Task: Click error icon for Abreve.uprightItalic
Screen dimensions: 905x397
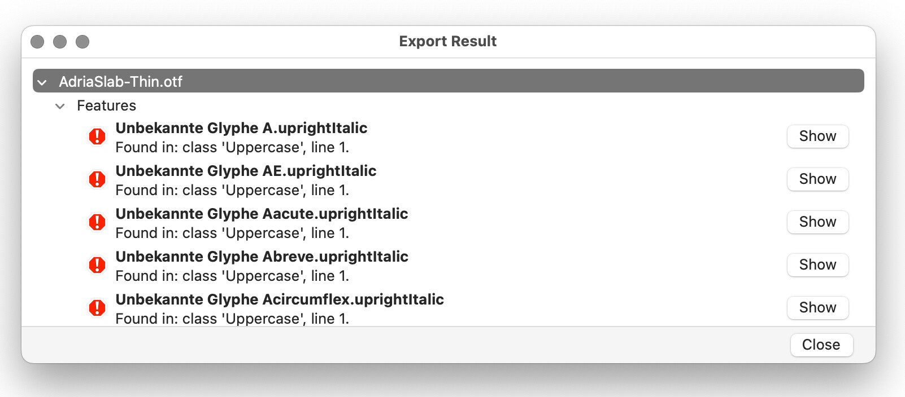Action: (x=97, y=265)
